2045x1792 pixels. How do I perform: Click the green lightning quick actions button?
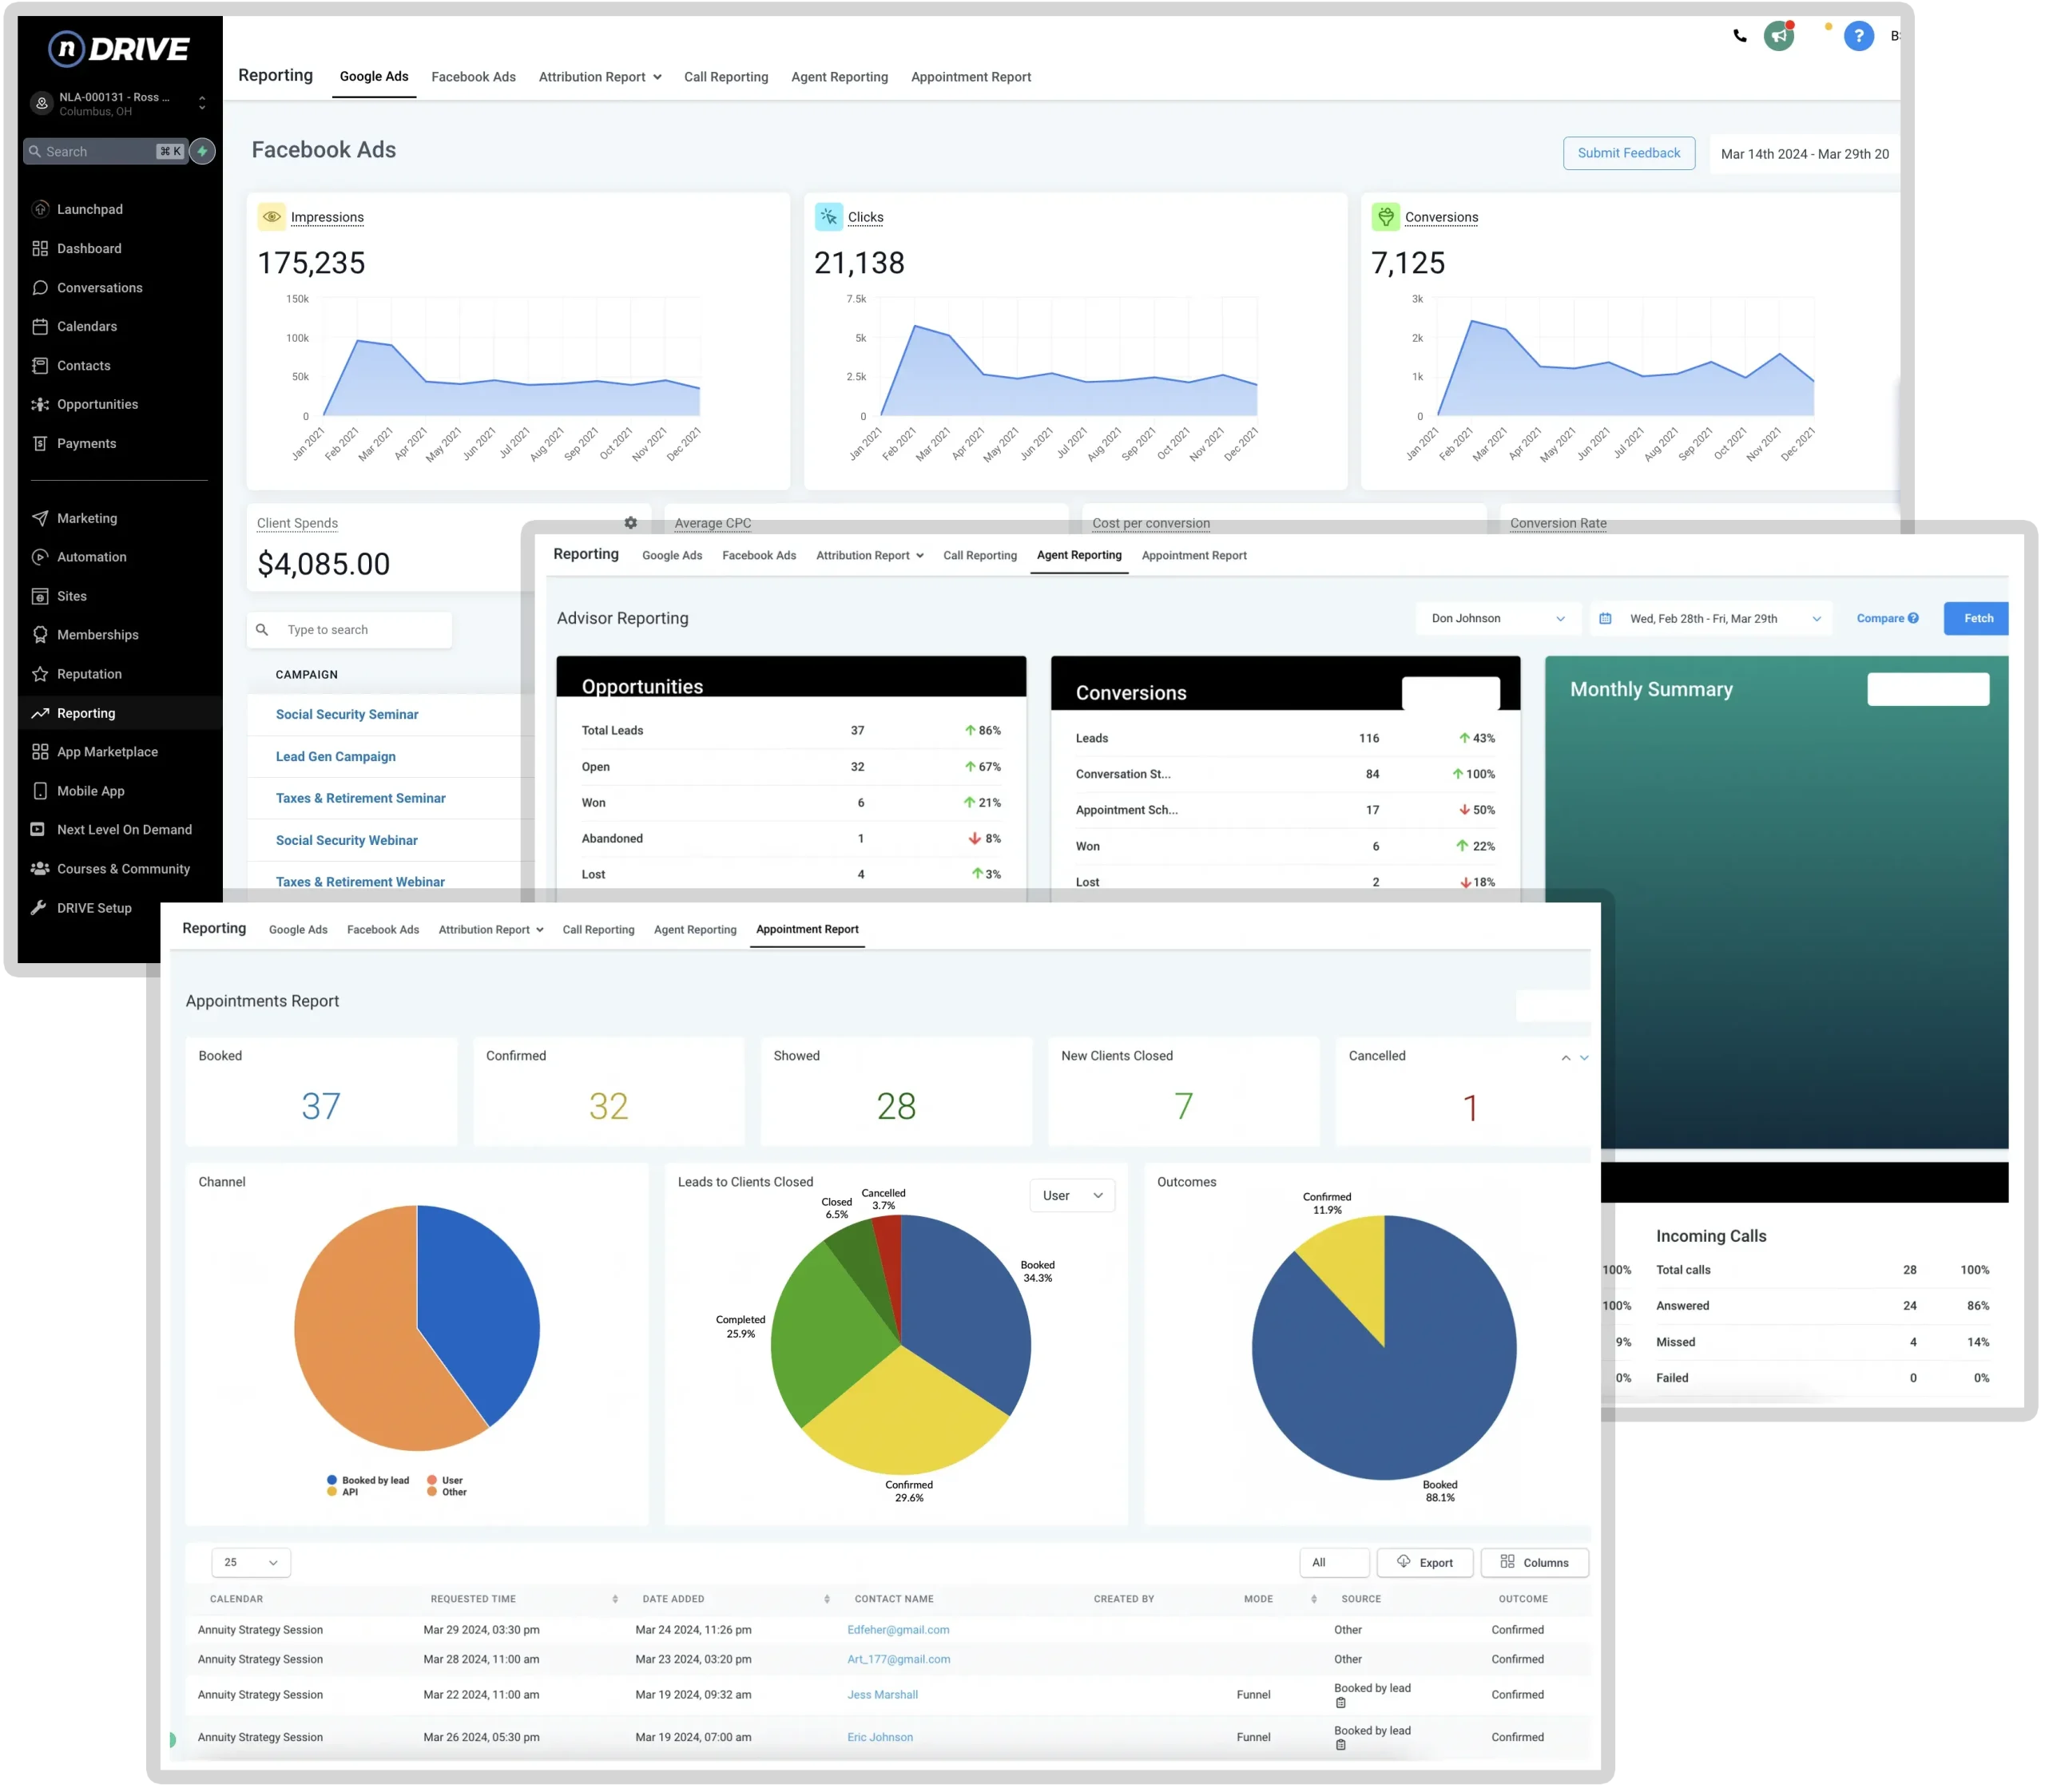(x=202, y=151)
